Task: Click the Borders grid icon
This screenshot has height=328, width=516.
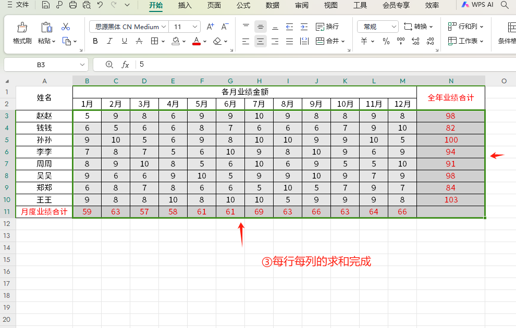Action: click(x=154, y=41)
